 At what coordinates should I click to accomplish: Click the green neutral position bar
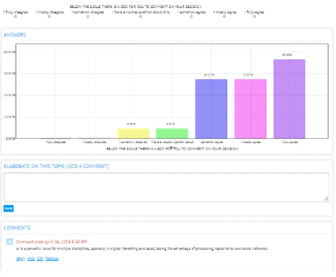point(172,133)
